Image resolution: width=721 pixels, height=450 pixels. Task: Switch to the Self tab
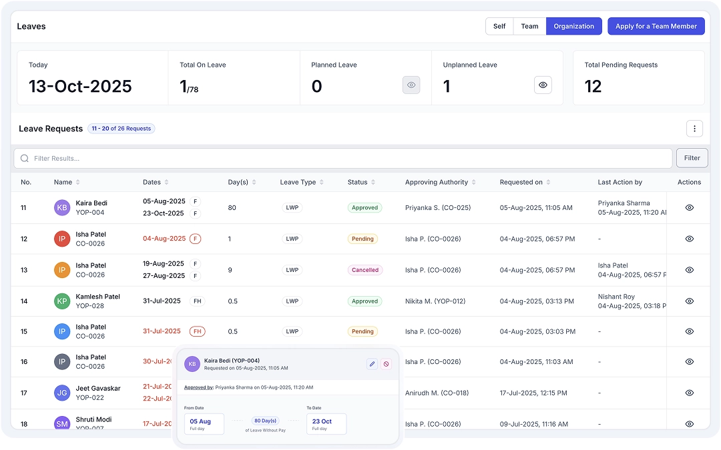[x=499, y=26]
